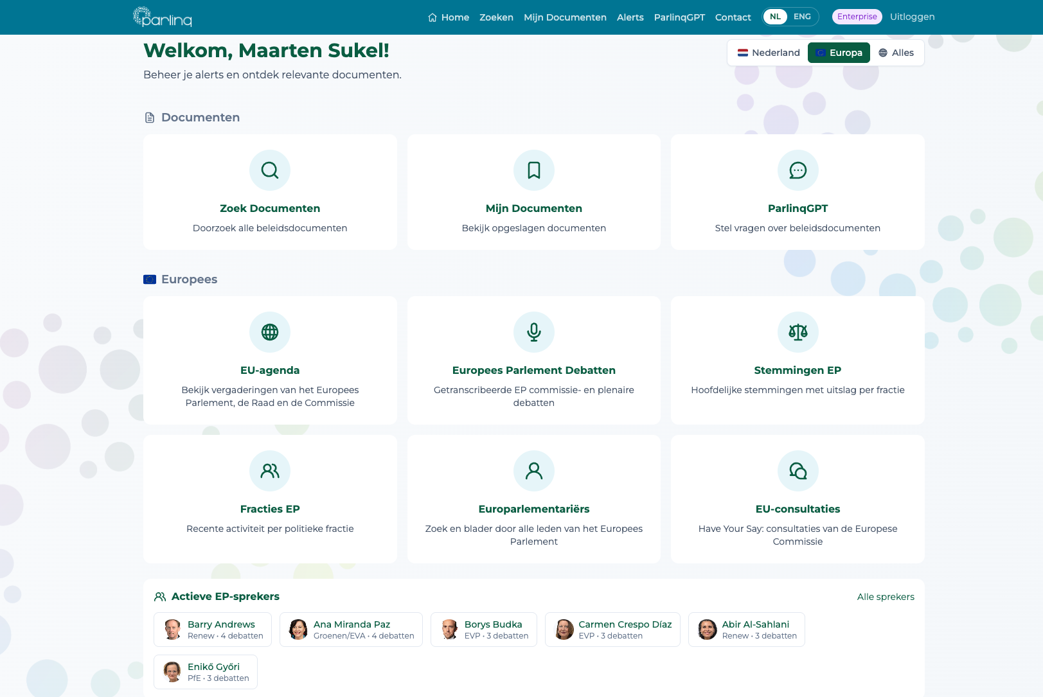Click the document icon beside Documenten heading

click(150, 118)
